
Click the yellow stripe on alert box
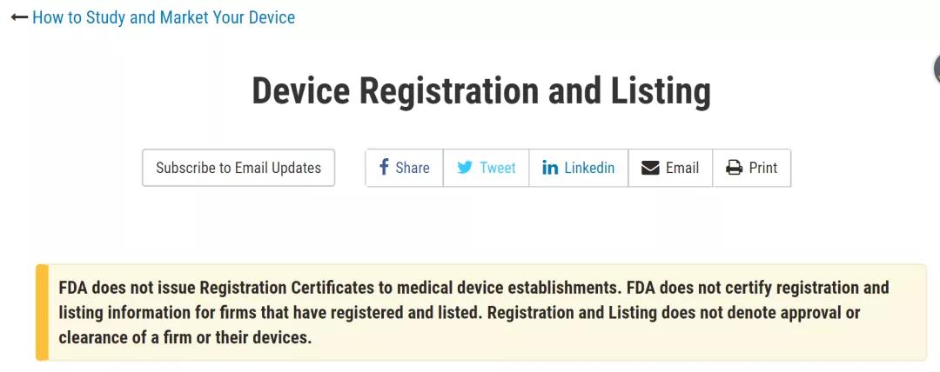tap(42, 312)
